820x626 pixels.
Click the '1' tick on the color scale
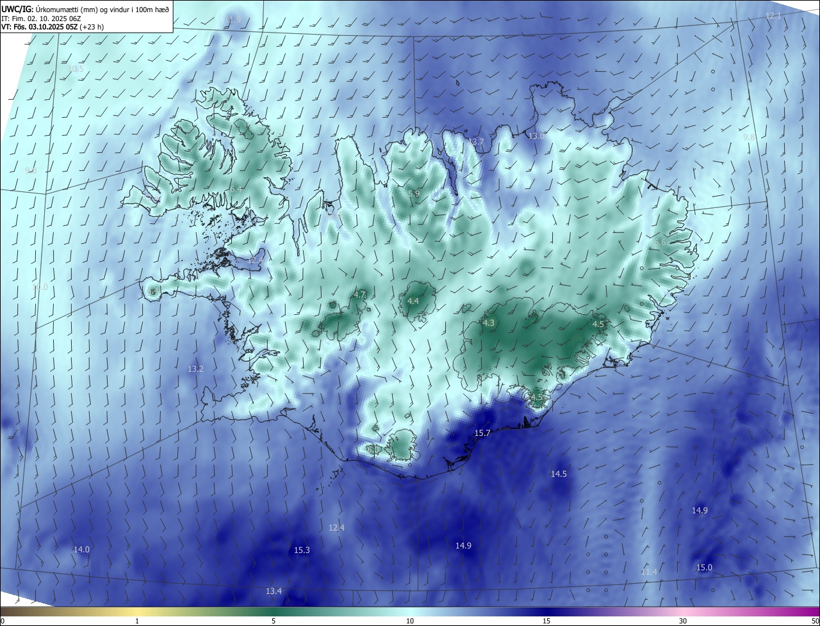(138, 621)
